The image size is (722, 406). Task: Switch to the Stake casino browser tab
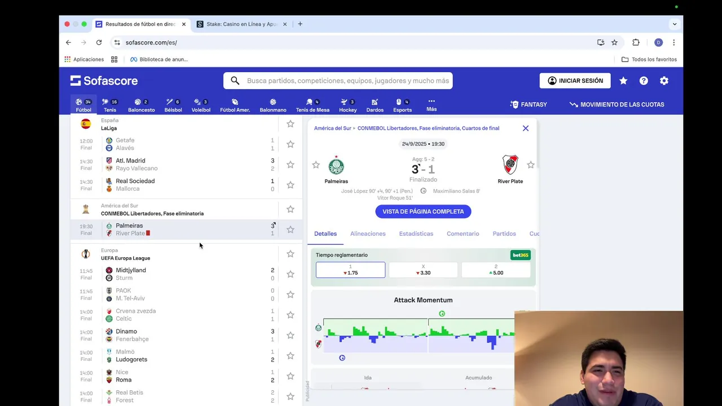tap(241, 24)
